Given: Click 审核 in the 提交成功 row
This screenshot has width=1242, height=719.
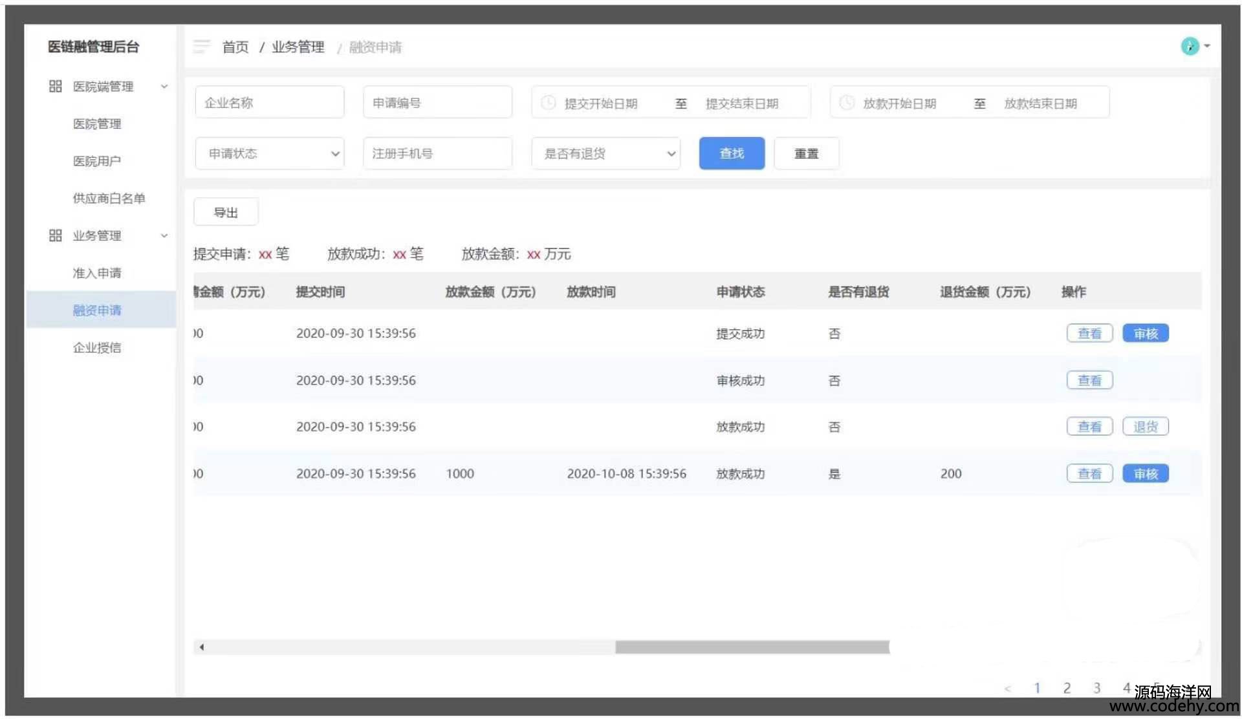Looking at the screenshot, I should click(x=1146, y=334).
